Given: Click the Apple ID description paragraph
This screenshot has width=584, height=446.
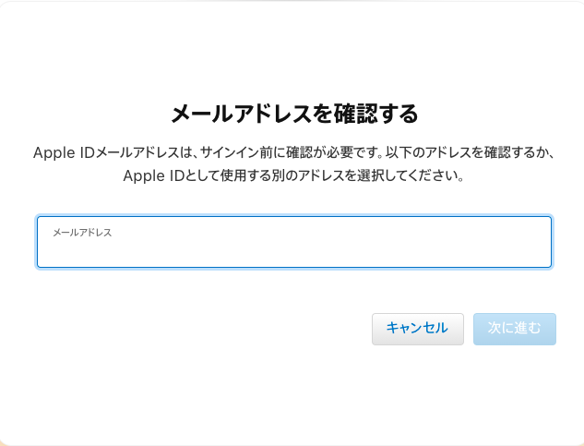Looking at the screenshot, I should coord(294,163).
